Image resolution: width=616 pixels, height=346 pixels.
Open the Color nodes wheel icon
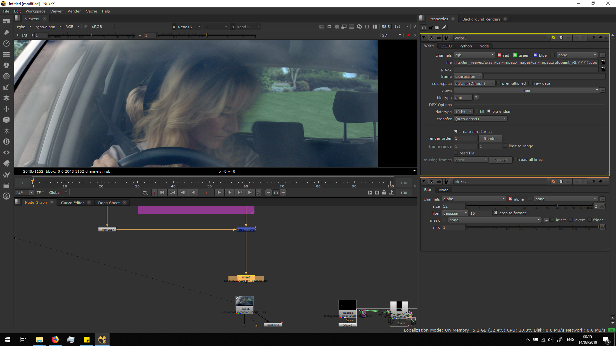(6, 65)
